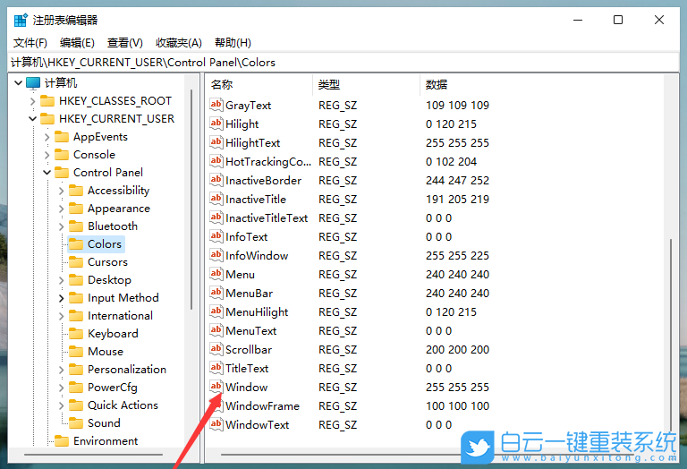Click the data 191 205 219
This screenshot has height=469, width=687.
pos(457,199)
